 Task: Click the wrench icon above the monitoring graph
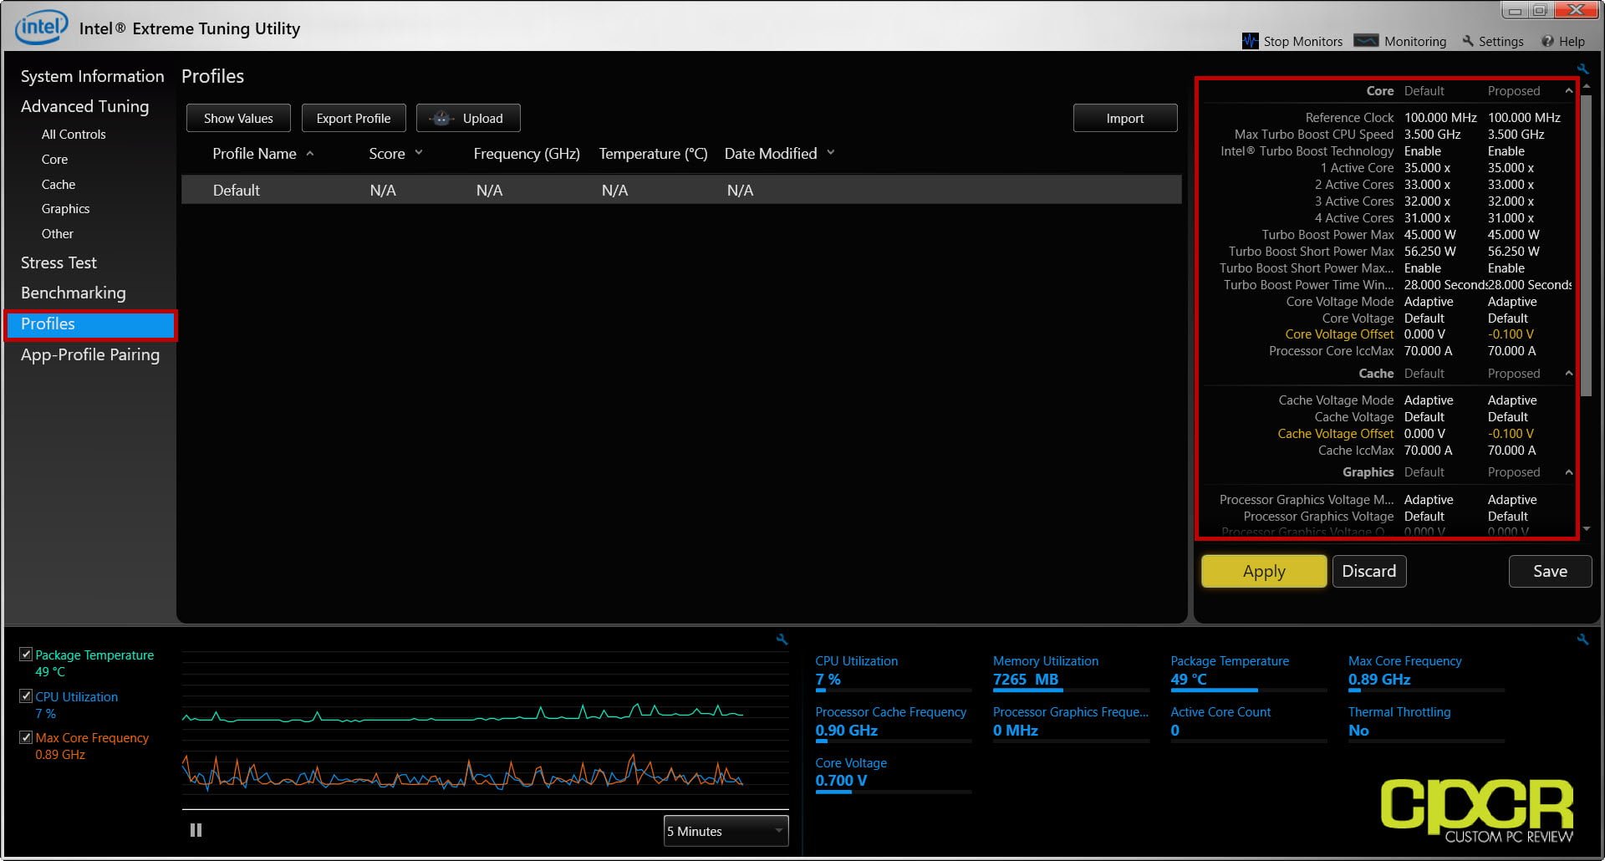pyautogui.click(x=782, y=639)
